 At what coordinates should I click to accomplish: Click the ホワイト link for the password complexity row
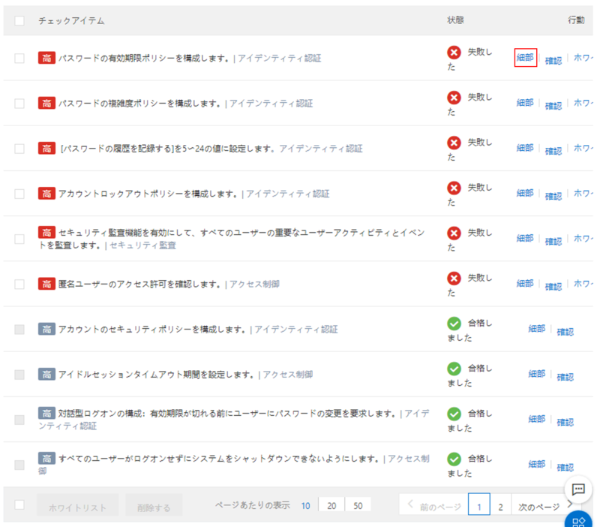pos(583,103)
